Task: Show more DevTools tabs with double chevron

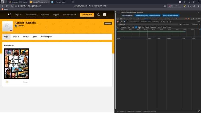Action: coord(177,19)
